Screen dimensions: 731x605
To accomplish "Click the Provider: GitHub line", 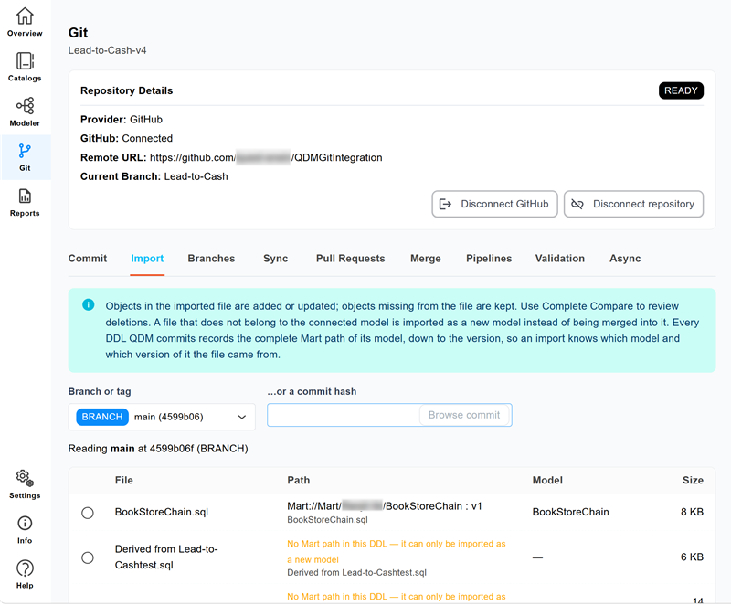I will coord(122,120).
